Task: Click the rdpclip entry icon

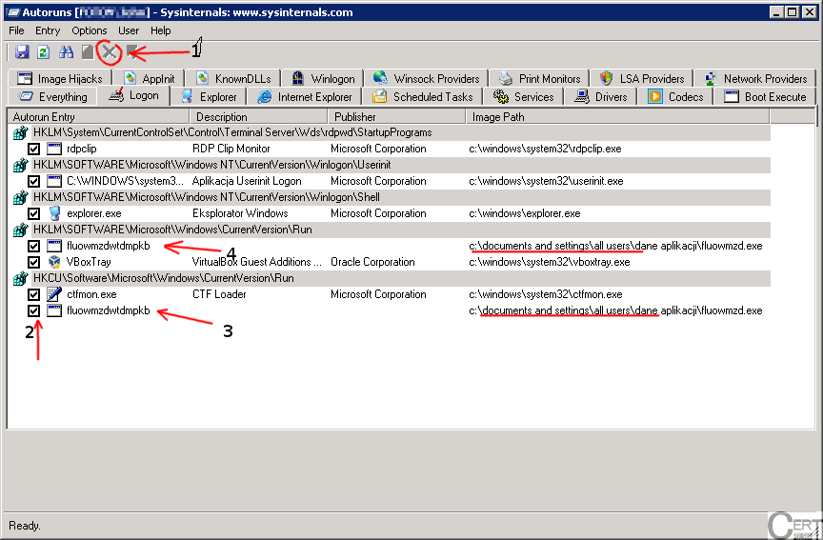Action: click(x=54, y=149)
